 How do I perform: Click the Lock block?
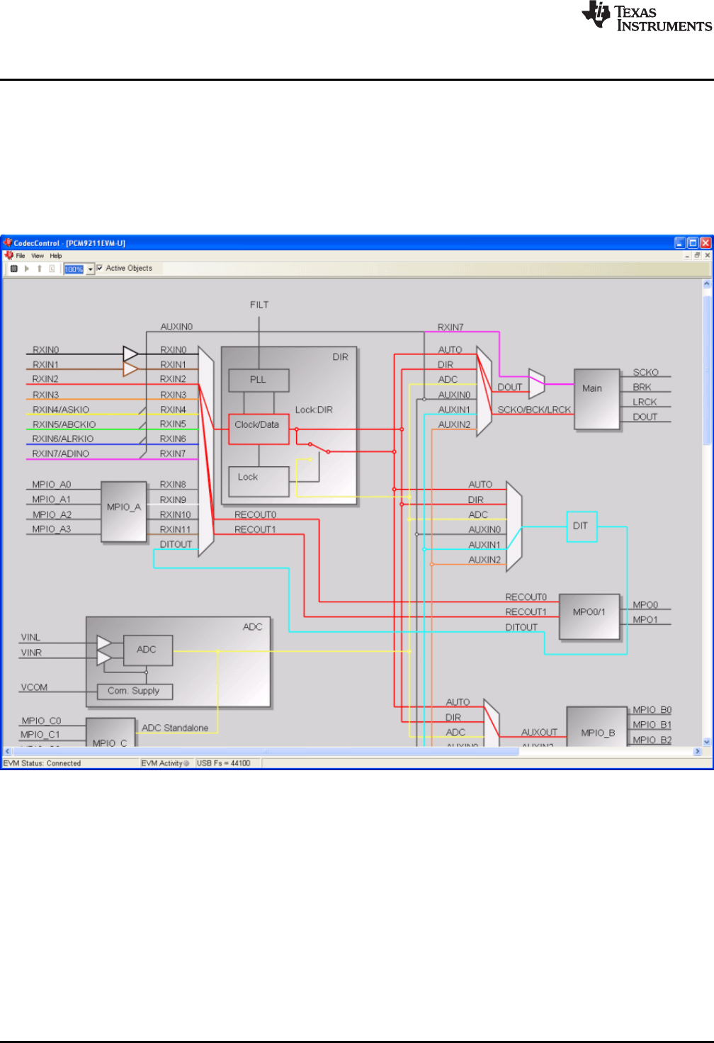259,481
